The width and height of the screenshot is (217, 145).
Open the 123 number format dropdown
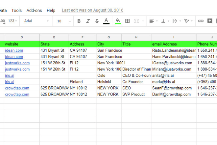pyautogui.click(x=12, y=21)
